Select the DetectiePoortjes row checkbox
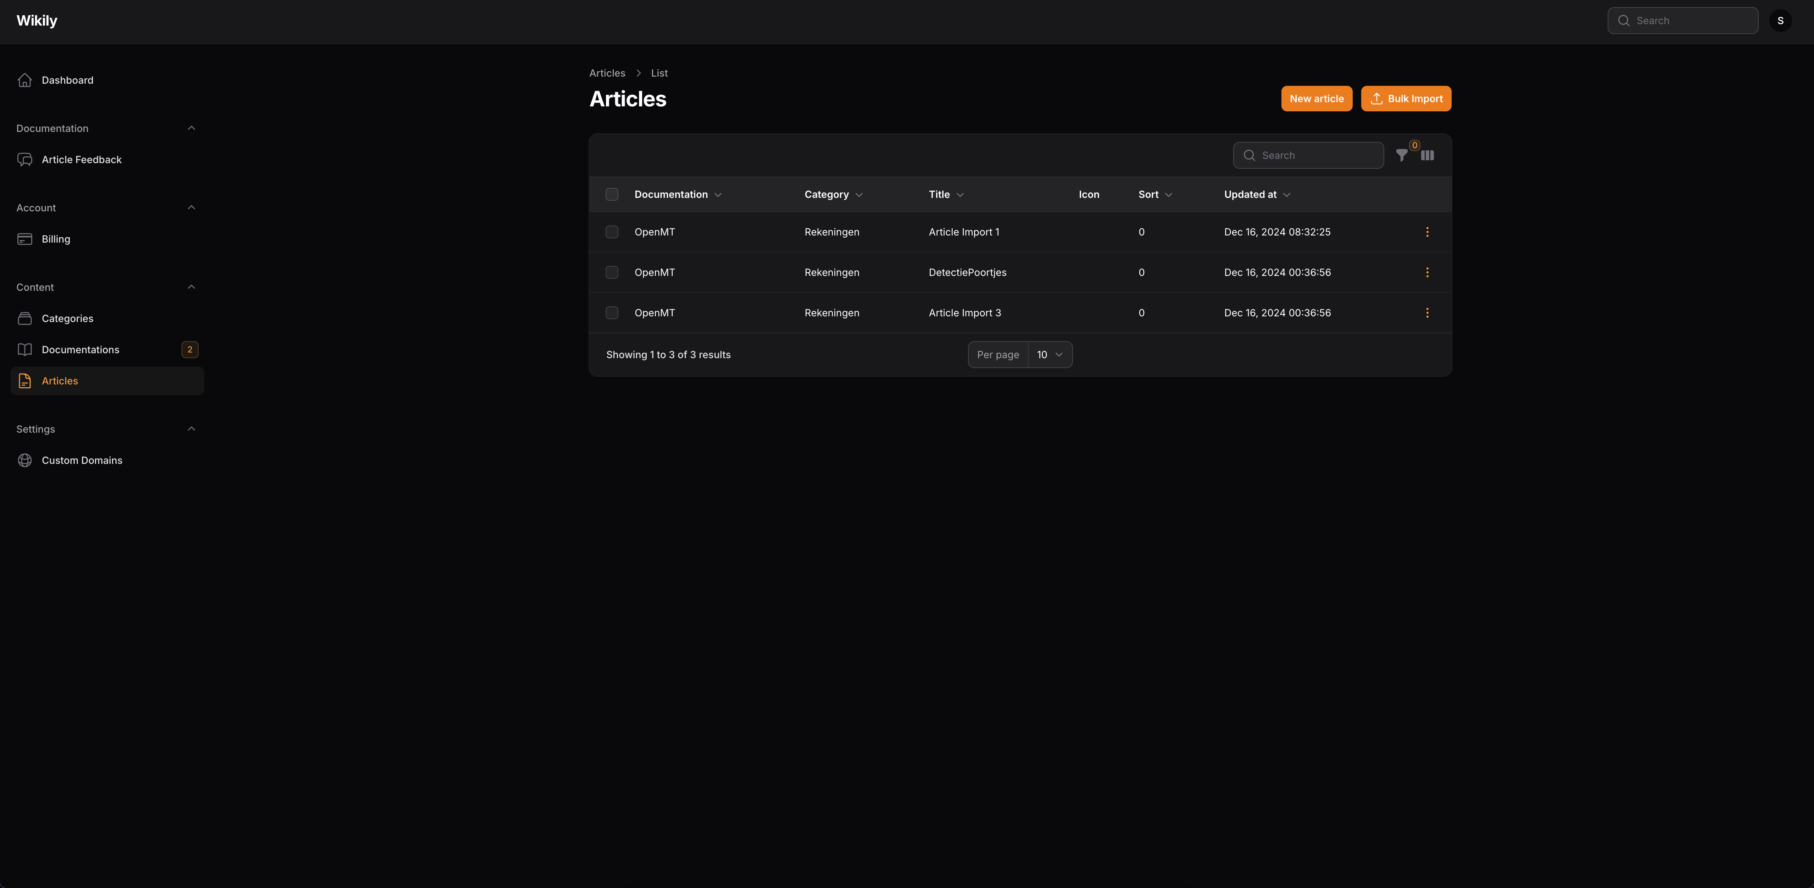The height and width of the screenshot is (888, 1814). point(612,272)
